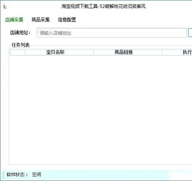This screenshot has width=192, height=181.
Task: Switch to the 商品采集 tab
Action: click(x=40, y=20)
